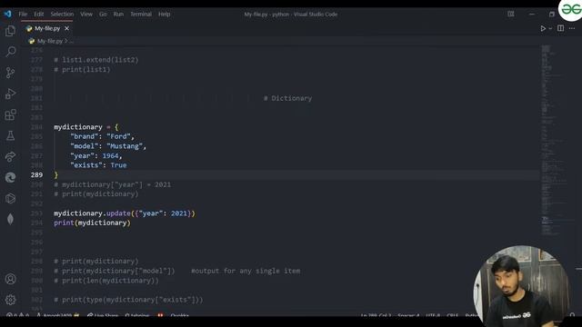Click the "#output for any single item" comment
This screenshot has height=327, width=582.
pyautogui.click(x=246, y=271)
